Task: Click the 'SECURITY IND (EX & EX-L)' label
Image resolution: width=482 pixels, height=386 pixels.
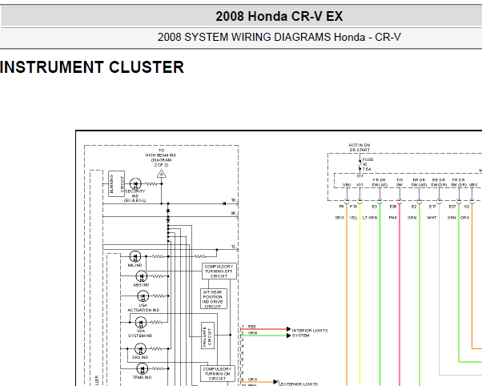Action: (135, 196)
